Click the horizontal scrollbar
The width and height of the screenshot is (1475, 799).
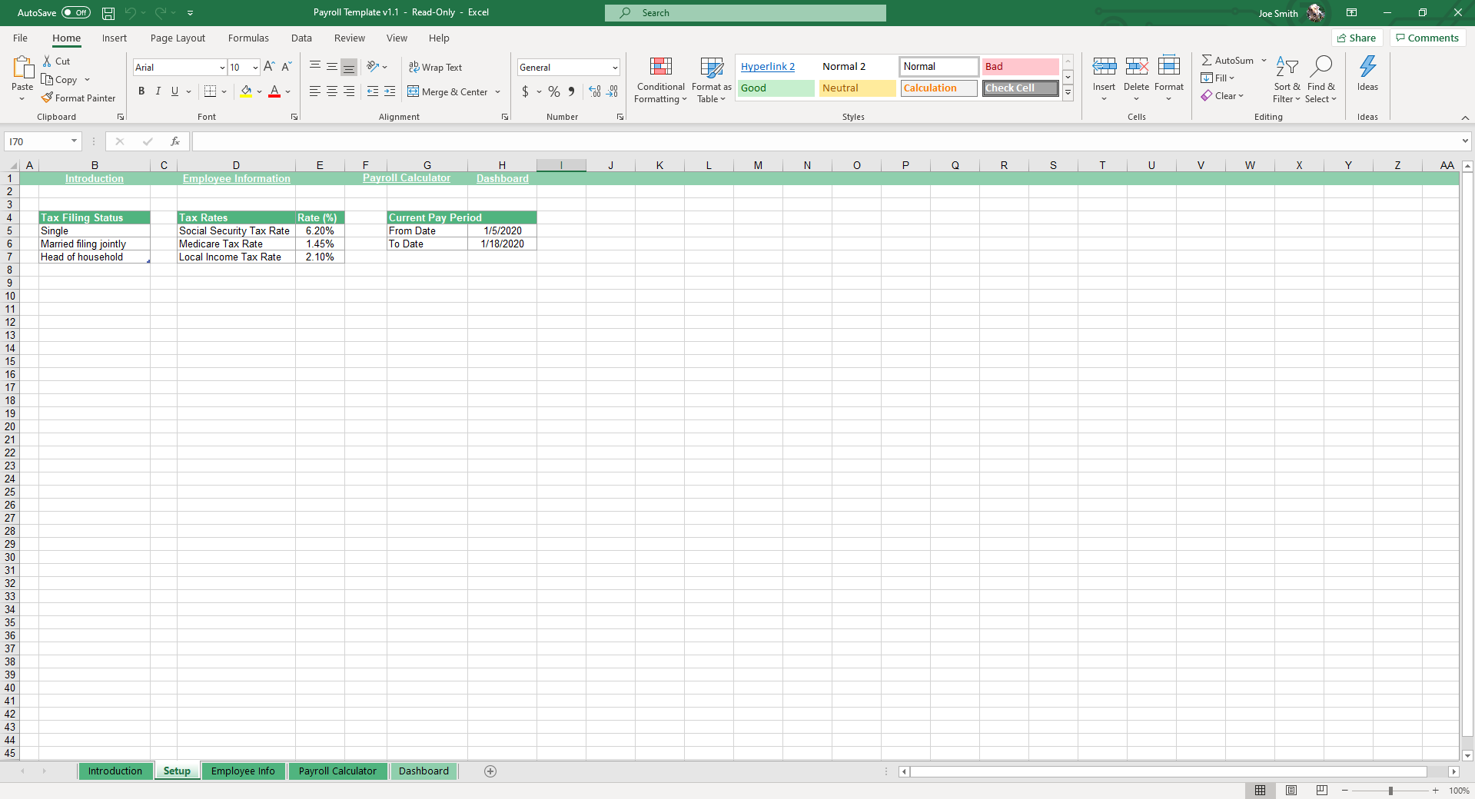(x=1168, y=771)
